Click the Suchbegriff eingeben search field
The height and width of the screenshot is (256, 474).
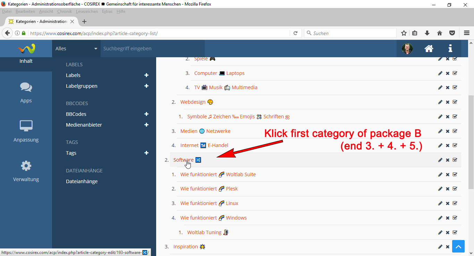[153, 49]
